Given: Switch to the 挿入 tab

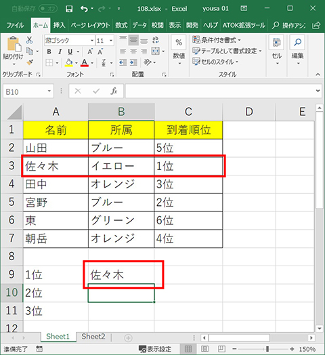Looking at the screenshot, I should point(60,25).
